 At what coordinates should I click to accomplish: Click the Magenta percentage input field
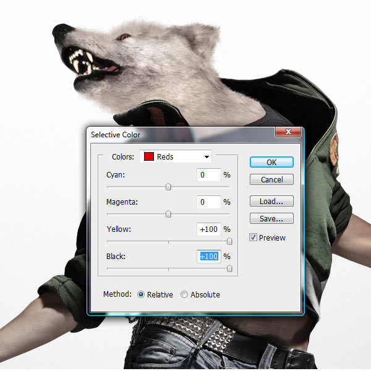point(209,202)
